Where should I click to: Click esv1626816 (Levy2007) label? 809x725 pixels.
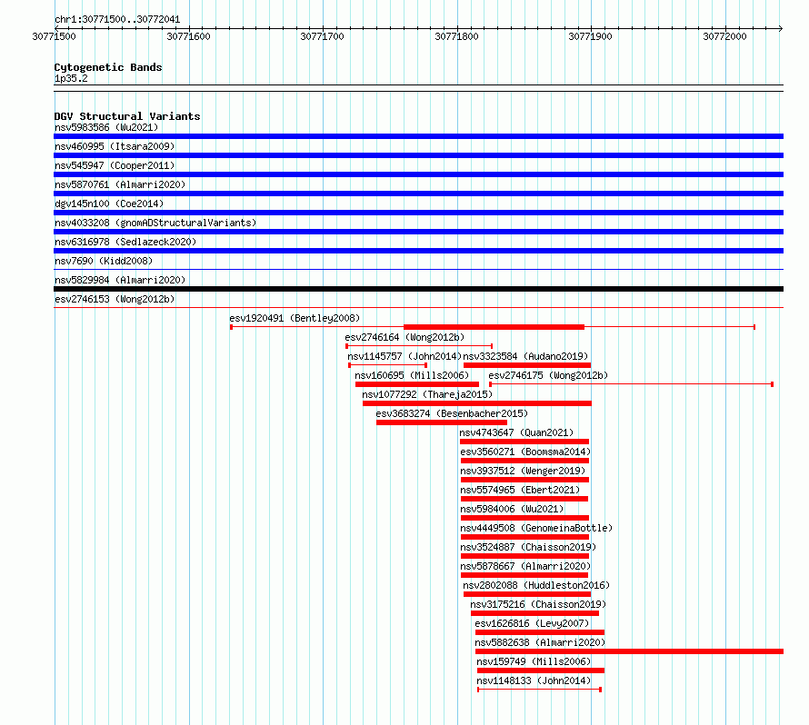[x=532, y=623]
